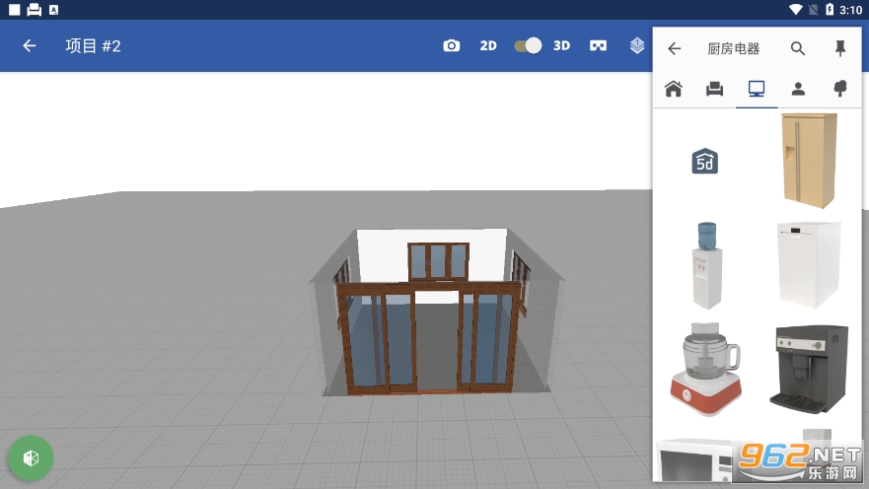869x489 pixels.
Task: Select the appliances monitor tab
Action: 757,89
